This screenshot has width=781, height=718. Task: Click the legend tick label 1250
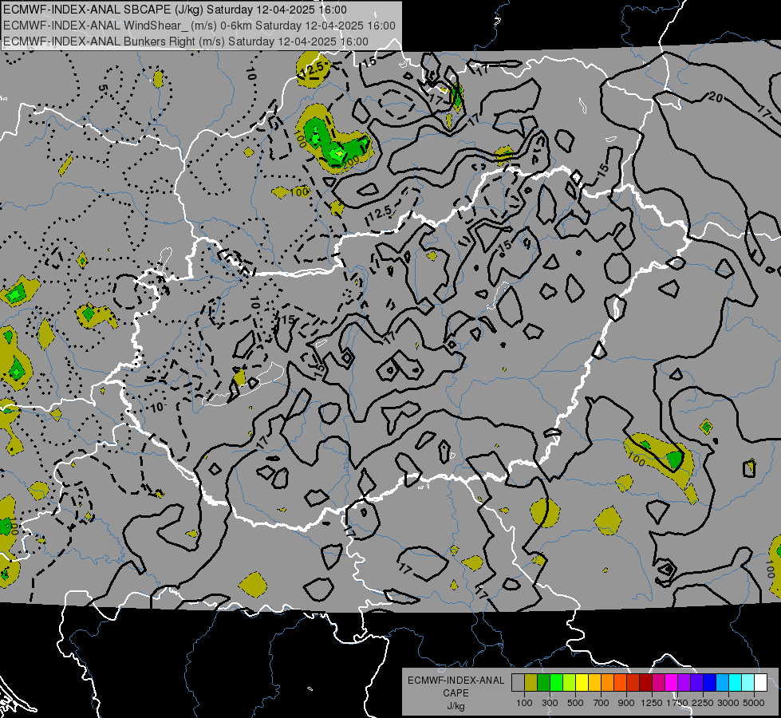tap(652, 703)
